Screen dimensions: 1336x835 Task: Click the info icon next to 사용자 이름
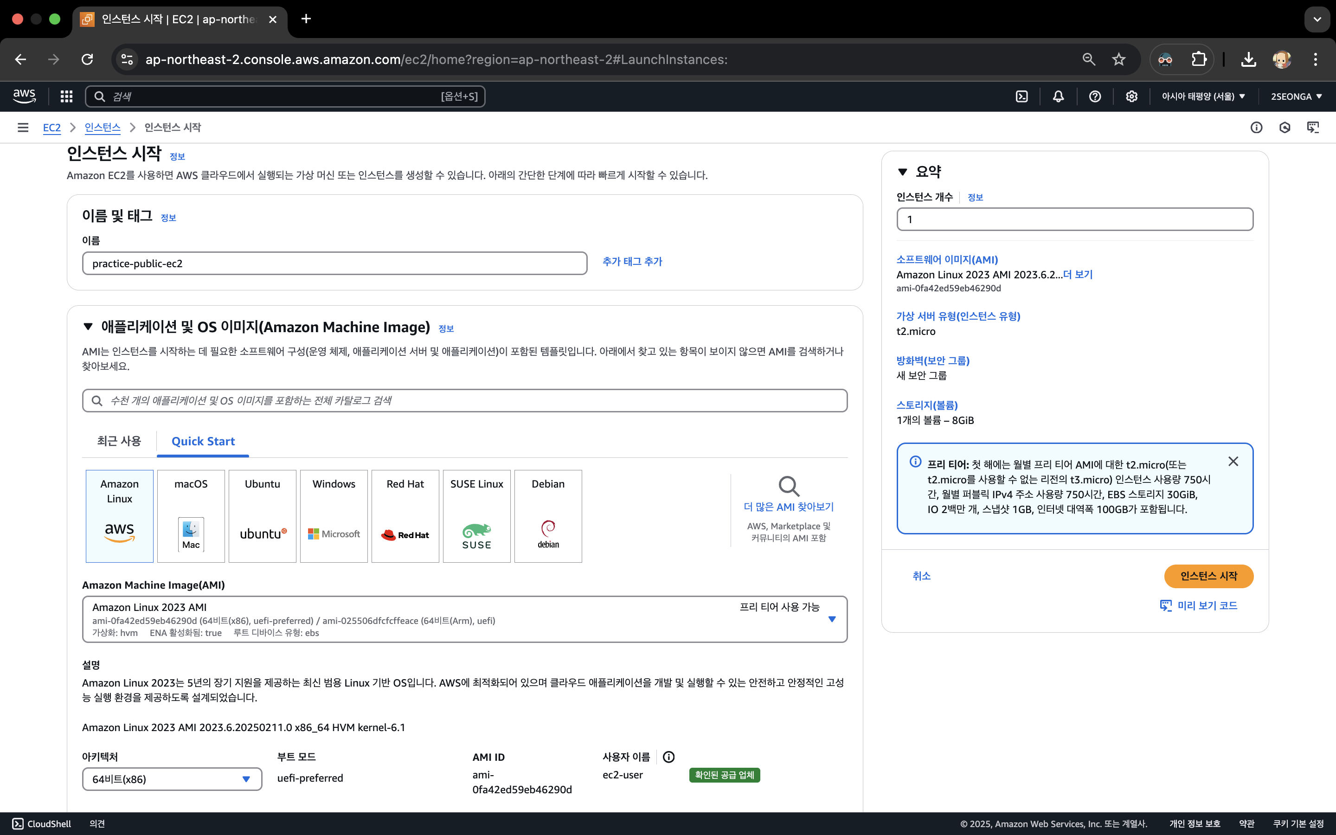point(668,757)
